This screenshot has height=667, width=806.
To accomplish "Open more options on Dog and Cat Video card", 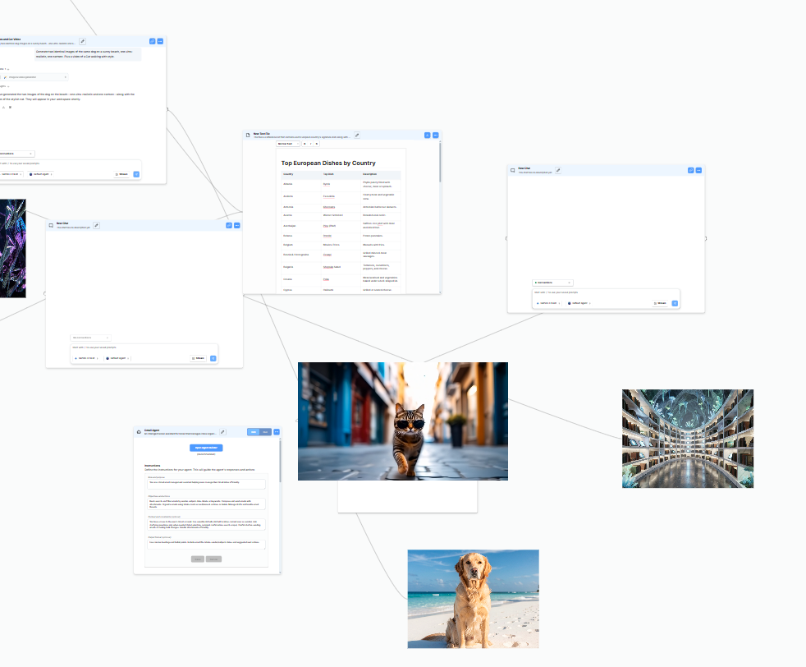I will click(x=160, y=41).
